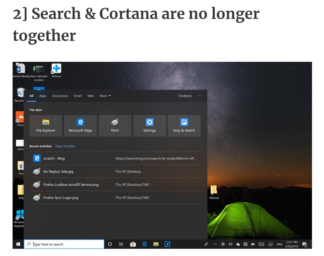Click the taskbar clock showing 12:21 PM
Viewport: 324px width, 256px height.
coord(292,244)
